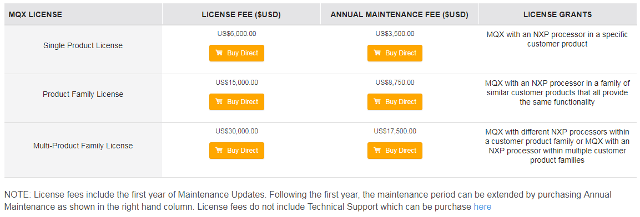Screen dimensions: 640x217
Task: Click cart icon for Multi-Product Family annual maintenance
Action: tap(377, 150)
